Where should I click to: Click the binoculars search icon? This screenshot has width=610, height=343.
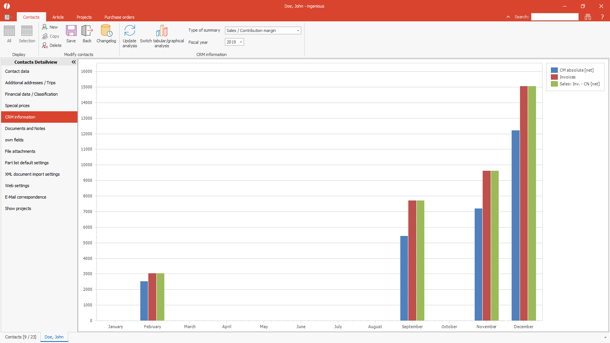coord(588,17)
